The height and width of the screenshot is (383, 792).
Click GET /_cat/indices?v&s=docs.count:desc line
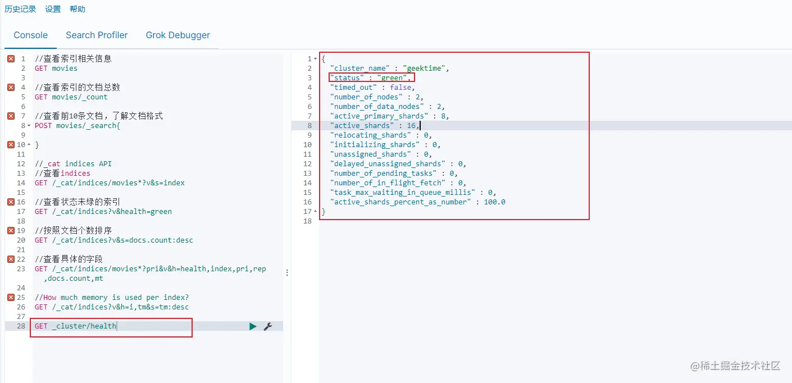pyautogui.click(x=114, y=240)
